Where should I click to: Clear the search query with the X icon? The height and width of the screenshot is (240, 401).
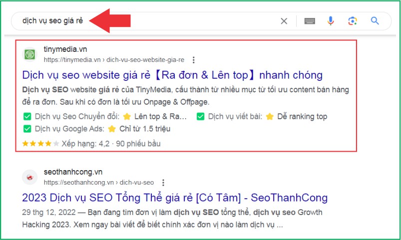click(x=284, y=21)
